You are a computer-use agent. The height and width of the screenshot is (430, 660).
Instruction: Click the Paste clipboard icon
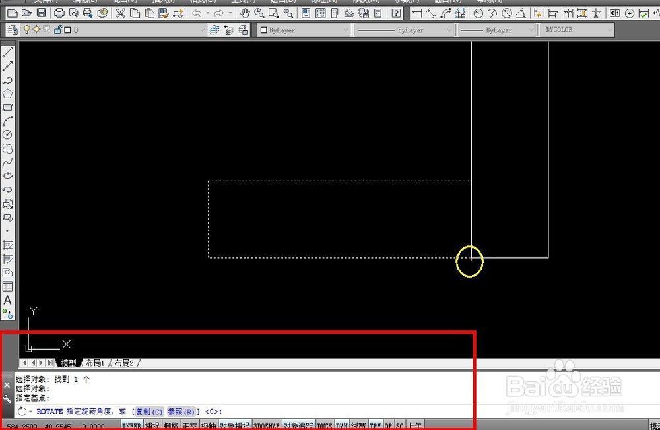click(x=149, y=13)
